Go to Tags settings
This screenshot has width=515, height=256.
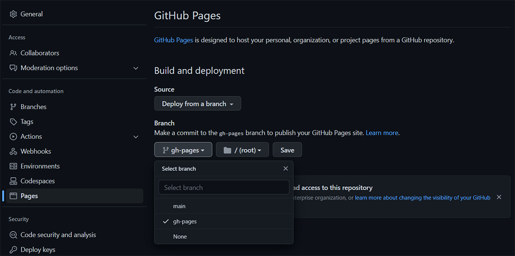27,122
